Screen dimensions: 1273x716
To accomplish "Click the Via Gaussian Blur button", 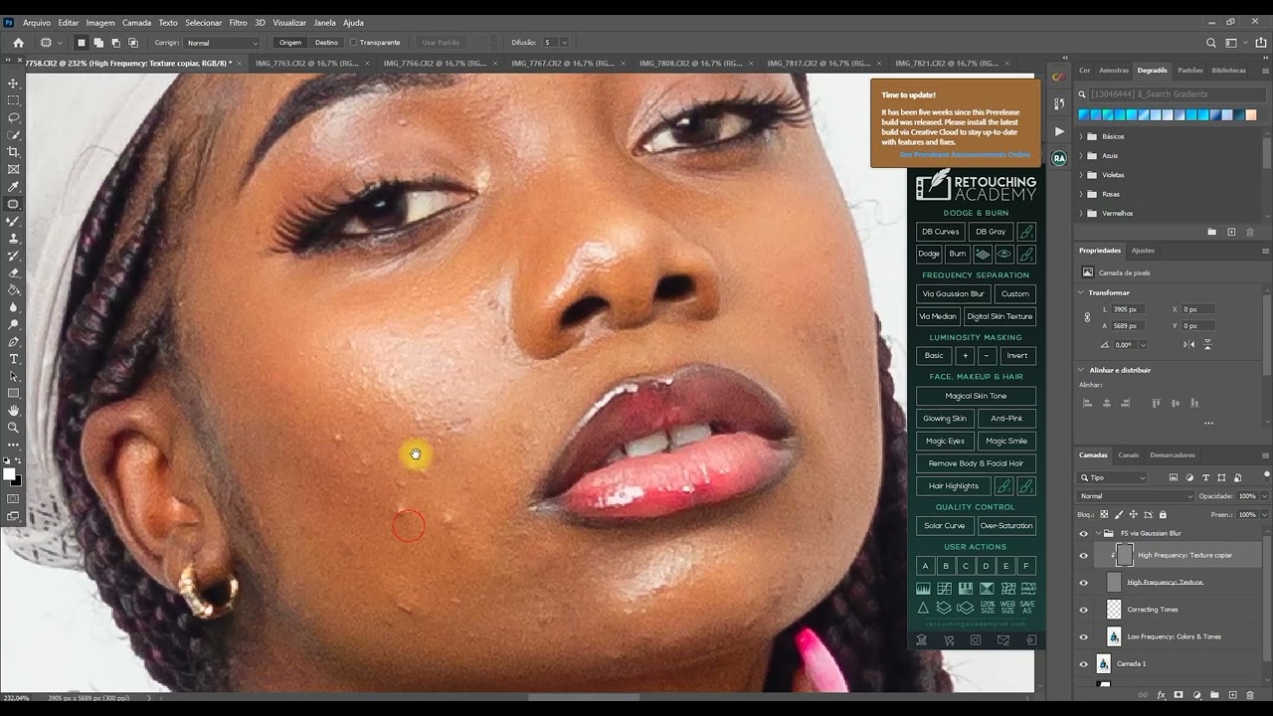I will pos(953,293).
